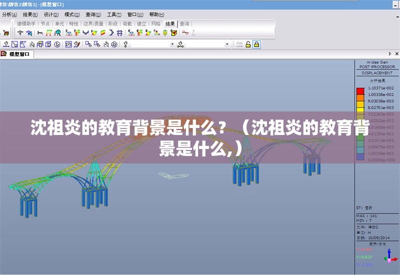The image size is (400, 275).
Task: Click the sigma lightning-bolt stress icon
Action: [139, 32]
